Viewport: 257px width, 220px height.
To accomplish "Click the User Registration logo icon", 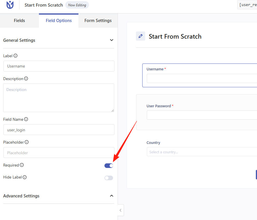I will click(x=10, y=5).
